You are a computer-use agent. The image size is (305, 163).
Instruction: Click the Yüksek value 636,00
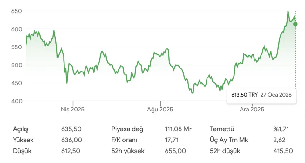[71, 140]
